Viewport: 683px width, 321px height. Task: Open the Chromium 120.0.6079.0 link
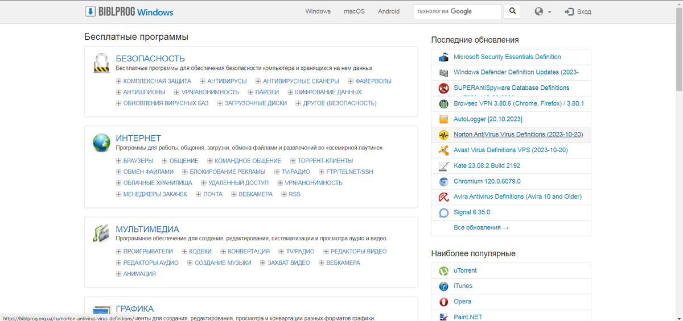[x=487, y=181]
